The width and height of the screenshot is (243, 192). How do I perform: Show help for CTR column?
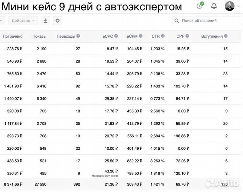(x=162, y=36)
